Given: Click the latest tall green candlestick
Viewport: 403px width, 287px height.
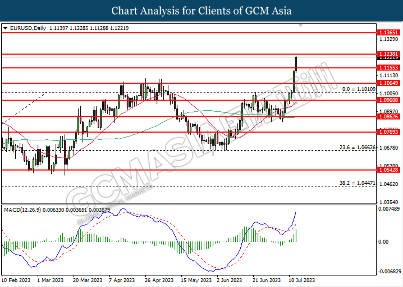Looking at the screenshot, I should click(296, 64).
